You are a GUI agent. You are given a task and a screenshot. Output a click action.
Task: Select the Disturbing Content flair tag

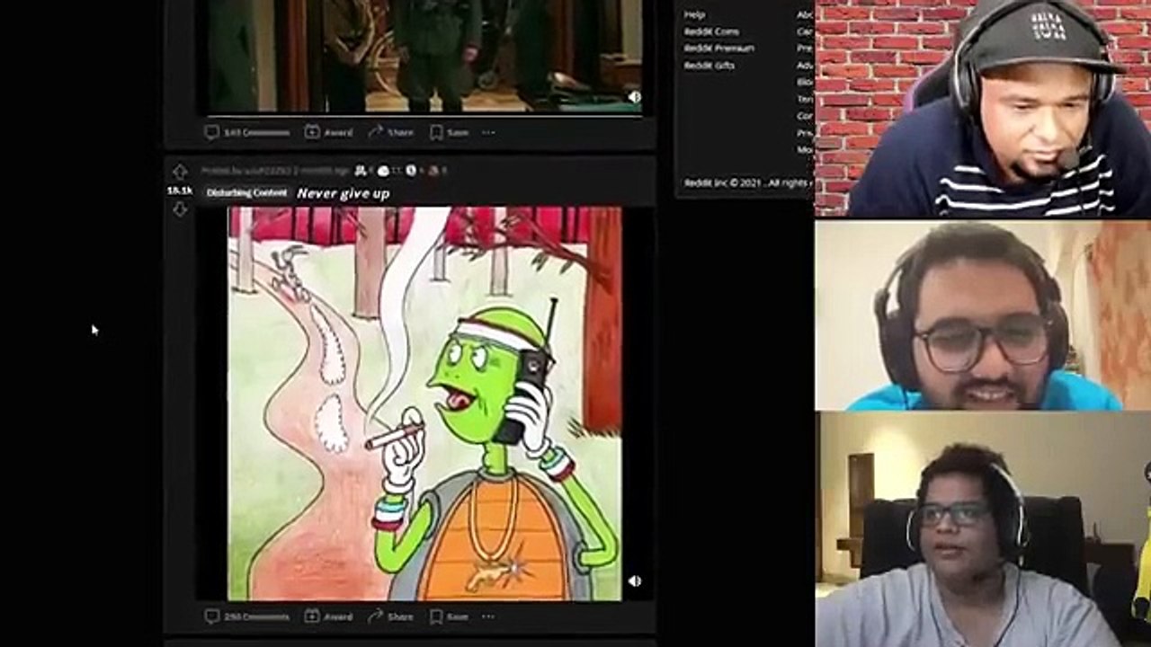[246, 192]
